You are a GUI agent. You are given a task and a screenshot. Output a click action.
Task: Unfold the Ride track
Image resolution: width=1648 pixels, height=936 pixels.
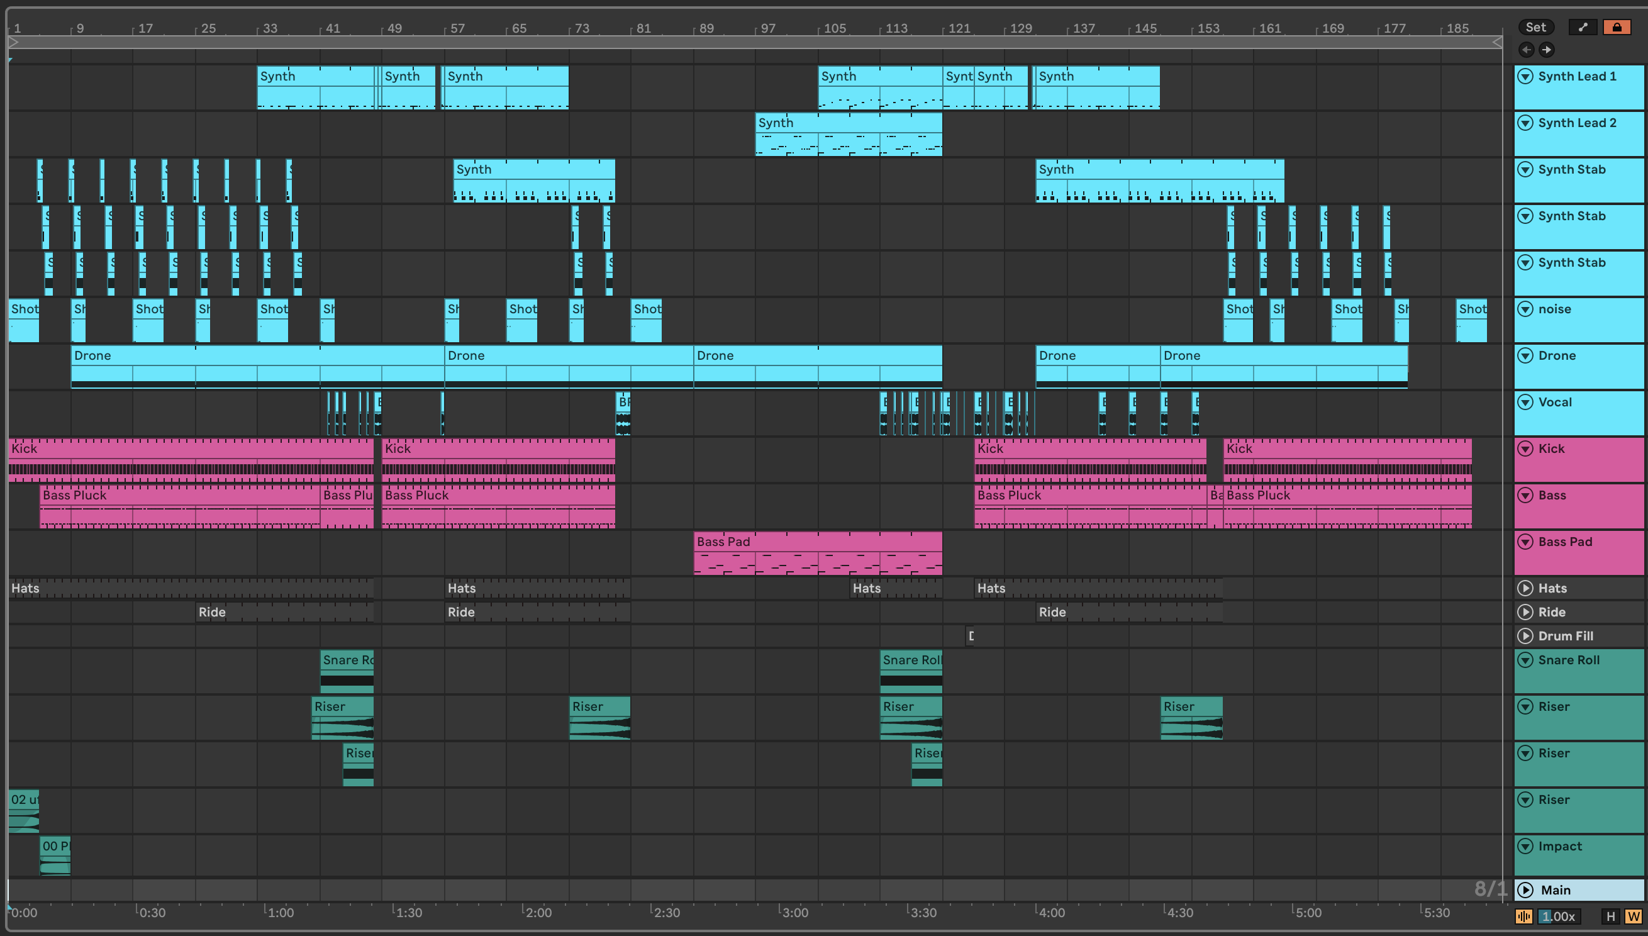tap(1525, 612)
